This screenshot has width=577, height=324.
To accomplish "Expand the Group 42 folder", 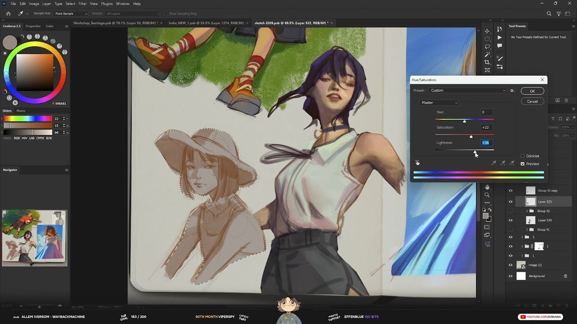I will pyautogui.click(x=527, y=211).
